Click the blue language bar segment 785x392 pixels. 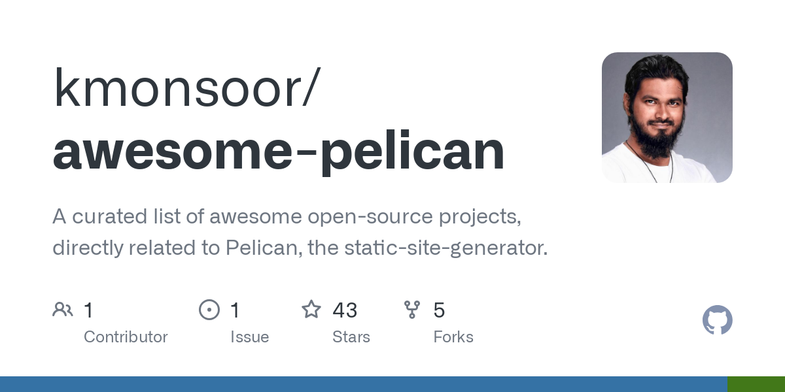(364, 384)
